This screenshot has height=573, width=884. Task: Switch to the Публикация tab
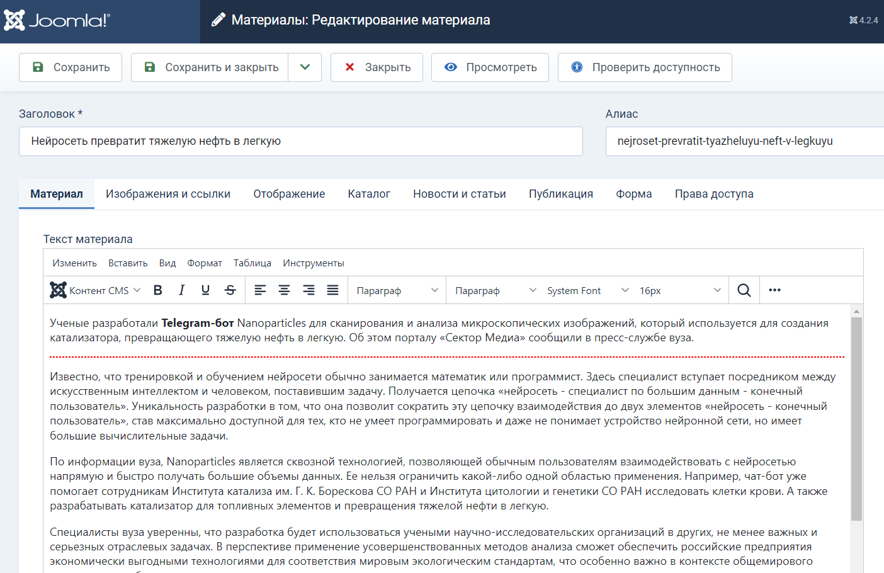(560, 194)
